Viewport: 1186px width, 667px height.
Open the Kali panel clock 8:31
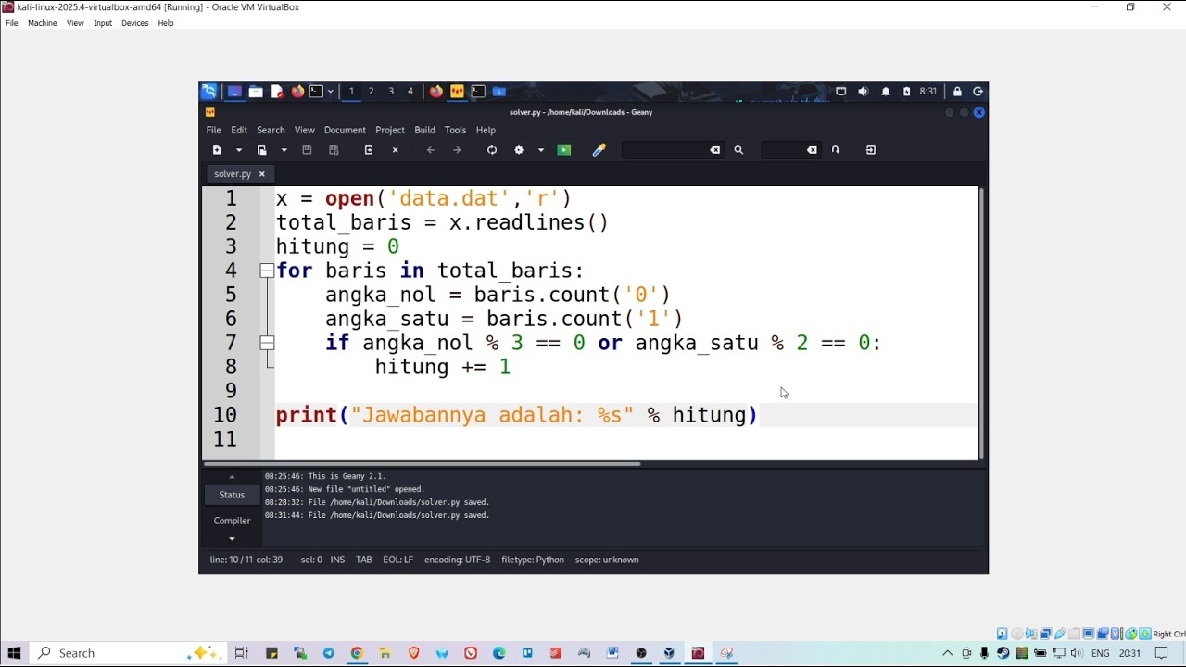tap(928, 91)
